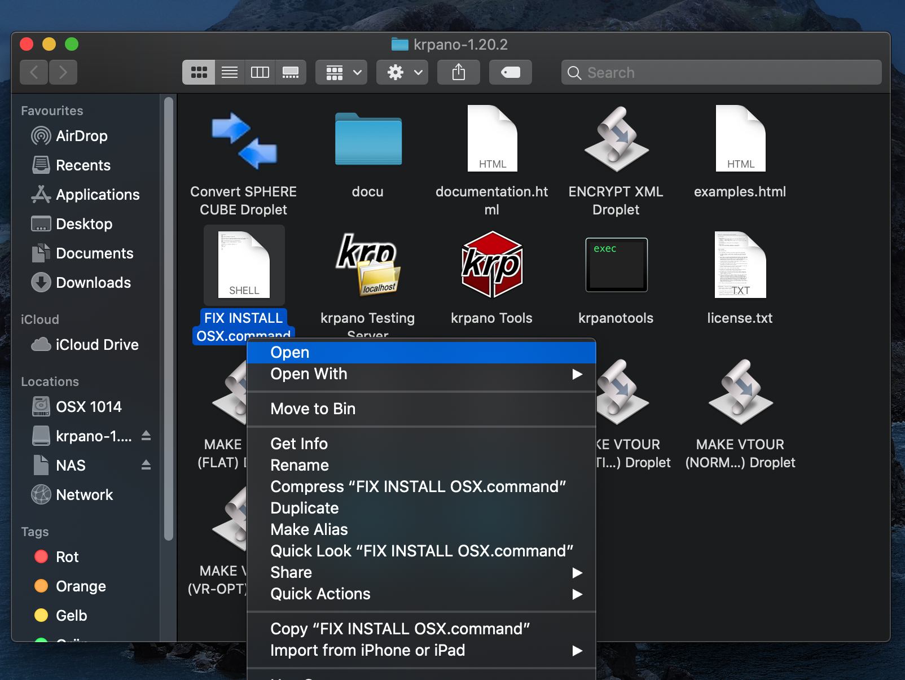
Task: Go to Downloads in the sidebar
Action: point(93,283)
